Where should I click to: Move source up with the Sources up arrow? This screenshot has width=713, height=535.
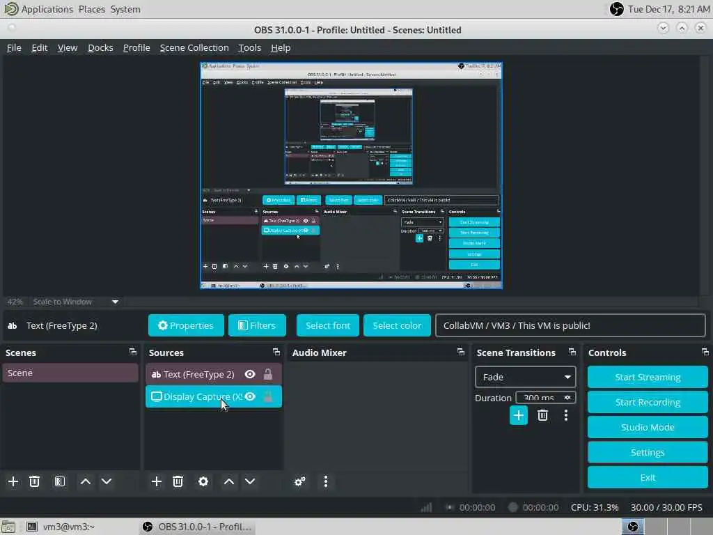[229, 481]
